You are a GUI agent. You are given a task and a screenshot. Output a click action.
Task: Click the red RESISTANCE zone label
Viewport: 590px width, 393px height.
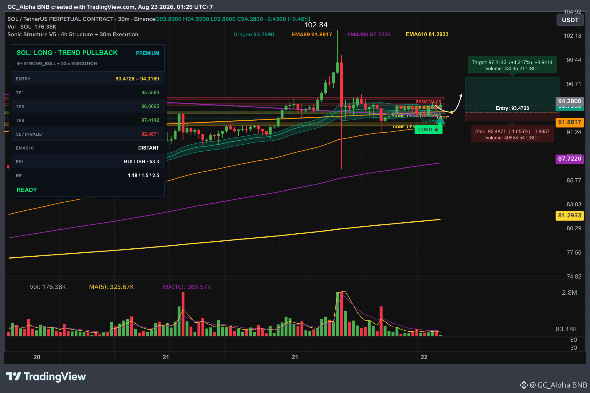(428, 102)
